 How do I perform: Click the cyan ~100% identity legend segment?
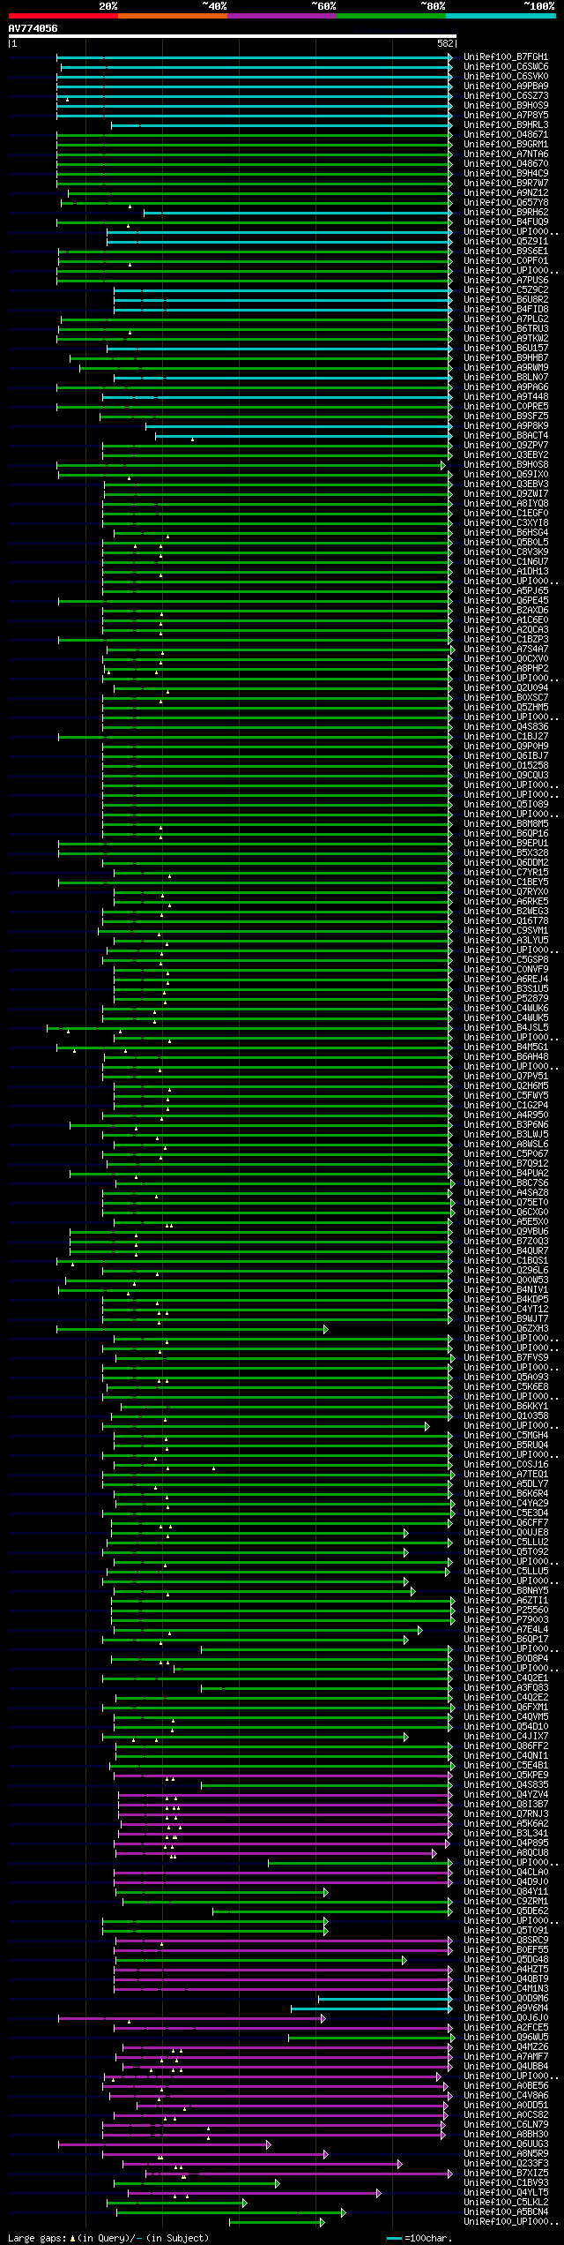501,16
